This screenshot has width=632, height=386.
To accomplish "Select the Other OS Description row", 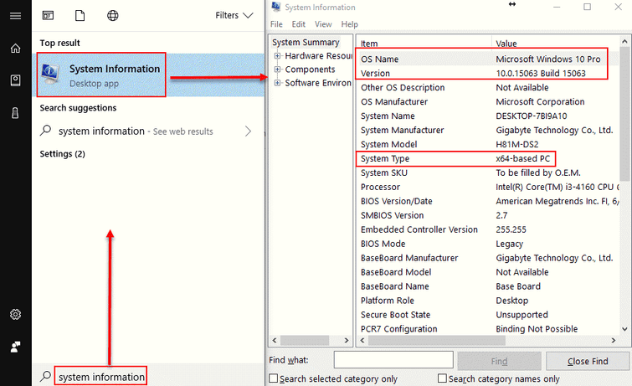I will point(488,88).
